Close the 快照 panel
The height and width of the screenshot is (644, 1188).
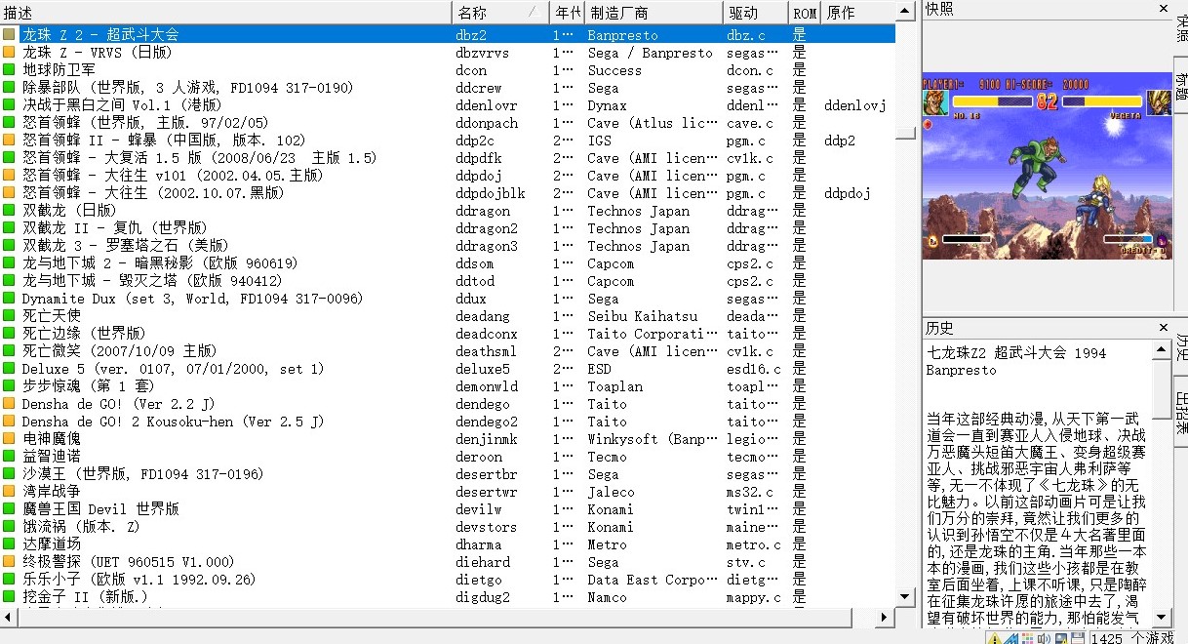(x=1163, y=9)
